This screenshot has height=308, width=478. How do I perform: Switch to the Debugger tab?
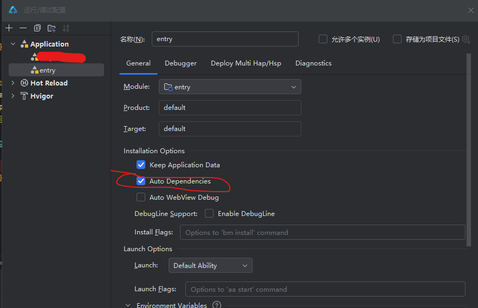coord(180,63)
